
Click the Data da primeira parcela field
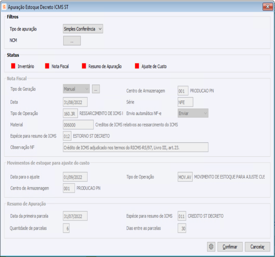click(75, 216)
